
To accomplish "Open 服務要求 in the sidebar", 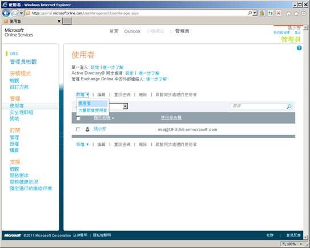I will tap(19, 176).
